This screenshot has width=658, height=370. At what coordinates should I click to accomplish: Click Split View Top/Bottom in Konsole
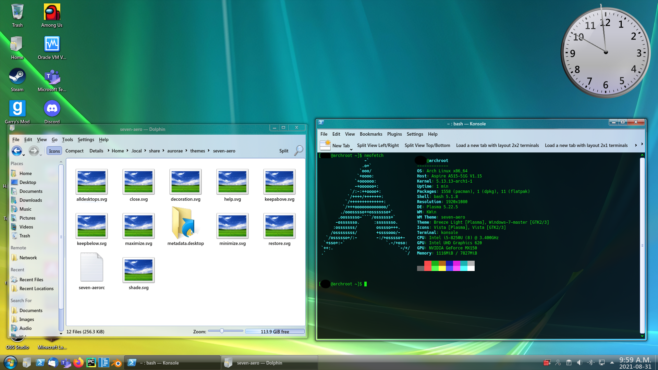coord(427,145)
